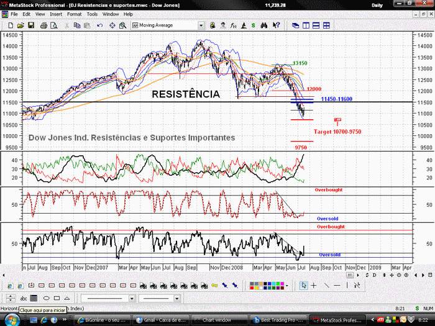
Task: Select the rectangle drawing tool
Action: 57,298
